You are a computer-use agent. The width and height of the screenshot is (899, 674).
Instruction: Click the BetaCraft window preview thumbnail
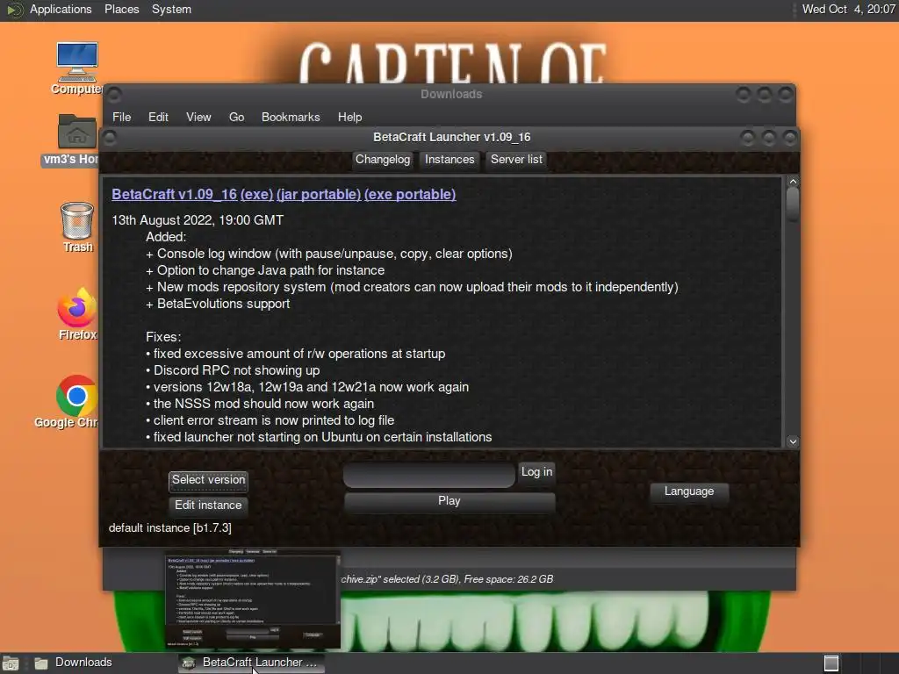(252, 599)
